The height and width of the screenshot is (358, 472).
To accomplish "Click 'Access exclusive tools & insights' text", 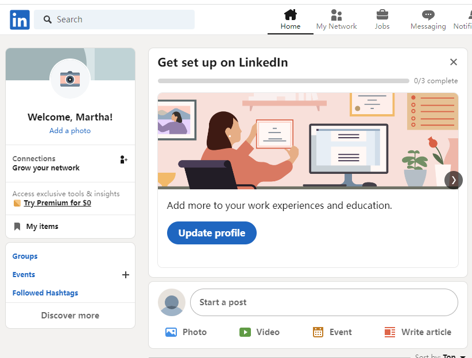I will (66, 194).
